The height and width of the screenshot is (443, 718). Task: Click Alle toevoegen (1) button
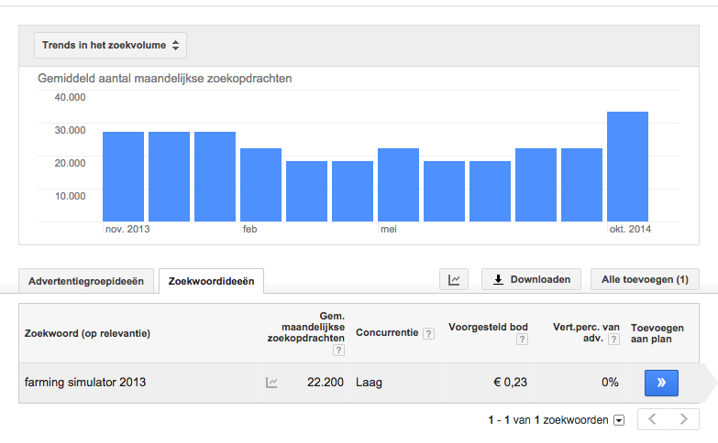[645, 279]
